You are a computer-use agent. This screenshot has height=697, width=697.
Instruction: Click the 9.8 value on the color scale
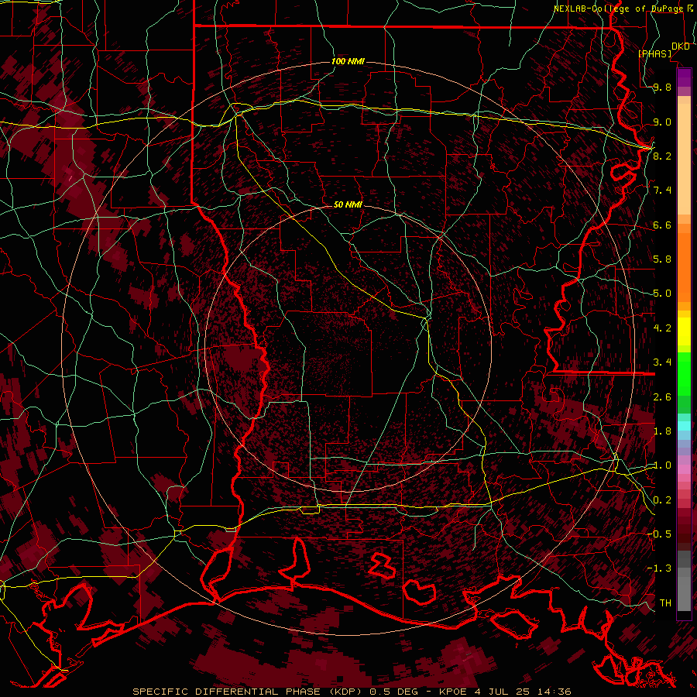(x=662, y=87)
